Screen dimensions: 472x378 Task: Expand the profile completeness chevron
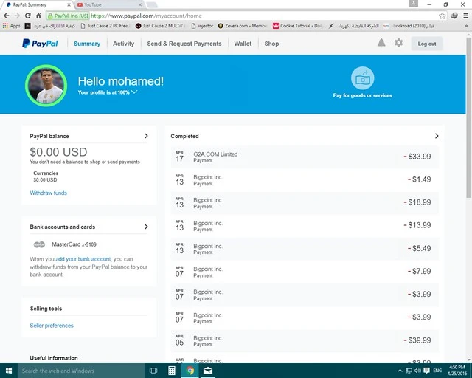pyautogui.click(x=134, y=92)
